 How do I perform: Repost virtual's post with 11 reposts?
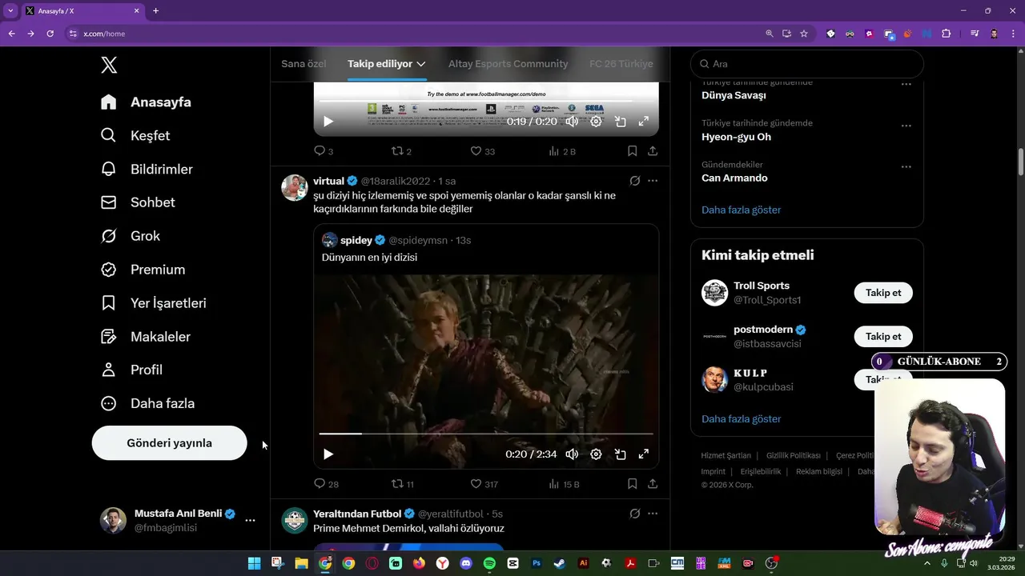402,484
